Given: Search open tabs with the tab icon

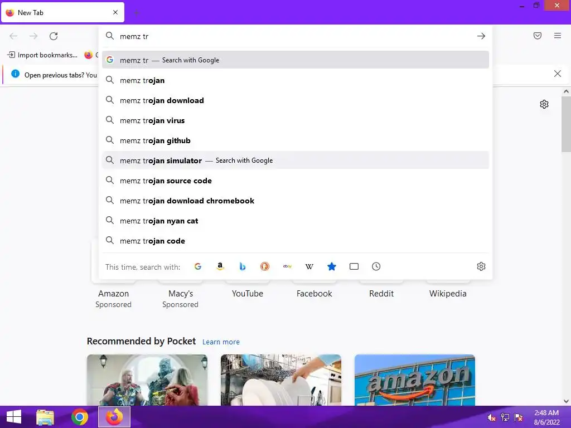Looking at the screenshot, I should click(x=354, y=266).
